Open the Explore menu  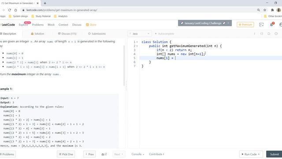click(23, 25)
